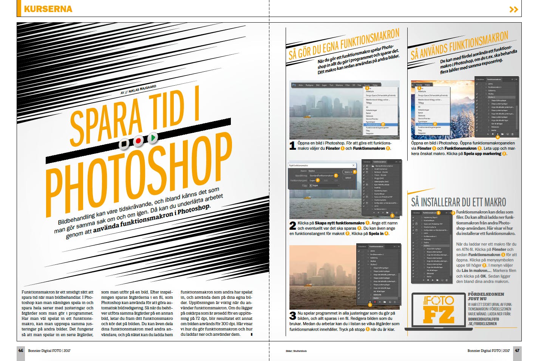Click trash icon in Så installerar panel
This screenshot has width=538, height=361.
447,280
